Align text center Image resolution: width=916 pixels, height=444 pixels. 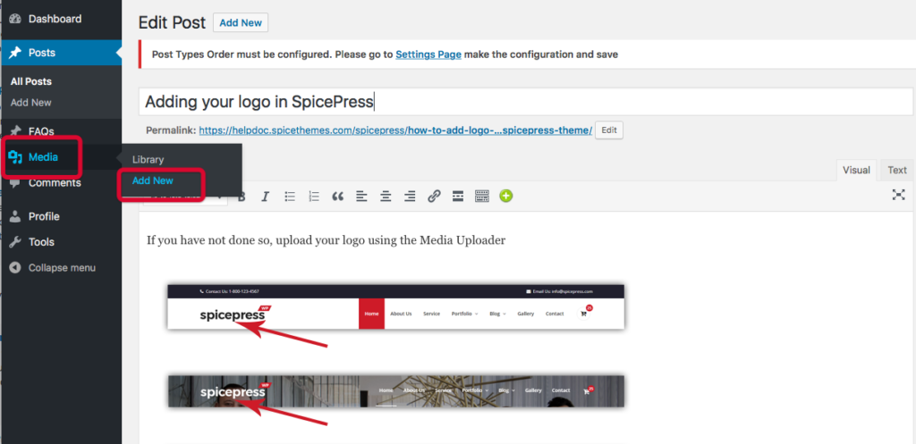pyautogui.click(x=386, y=197)
